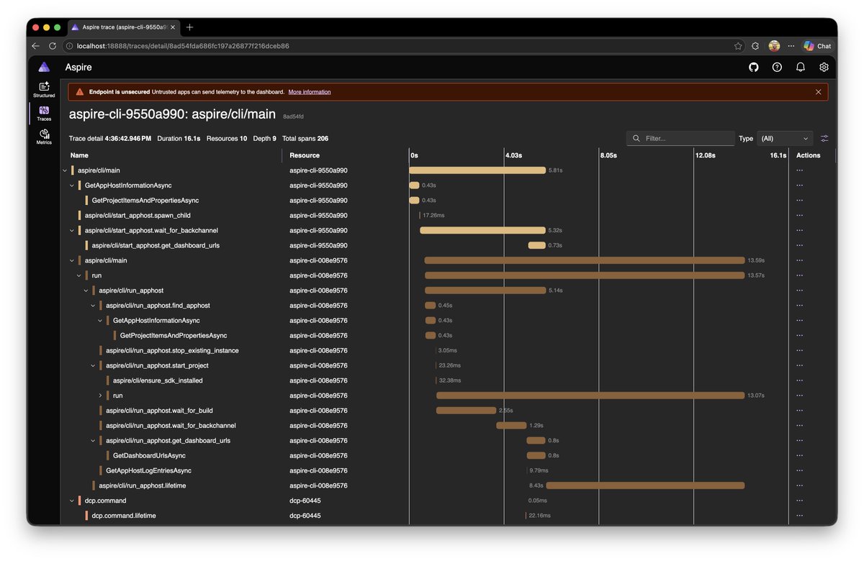Collapse the run_apphost.get_dashboard_urls span
The image size is (864, 561).
(x=93, y=440)
